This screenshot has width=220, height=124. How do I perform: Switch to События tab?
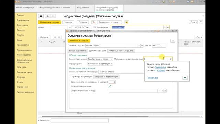pos(129,51)
